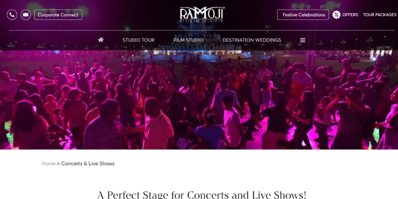Click the phone call icon

(x=12, y=15)
